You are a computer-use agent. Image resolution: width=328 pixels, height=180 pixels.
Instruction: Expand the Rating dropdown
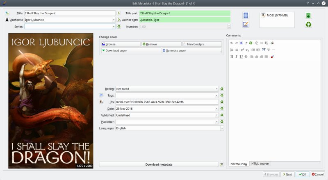click(216, 89)
